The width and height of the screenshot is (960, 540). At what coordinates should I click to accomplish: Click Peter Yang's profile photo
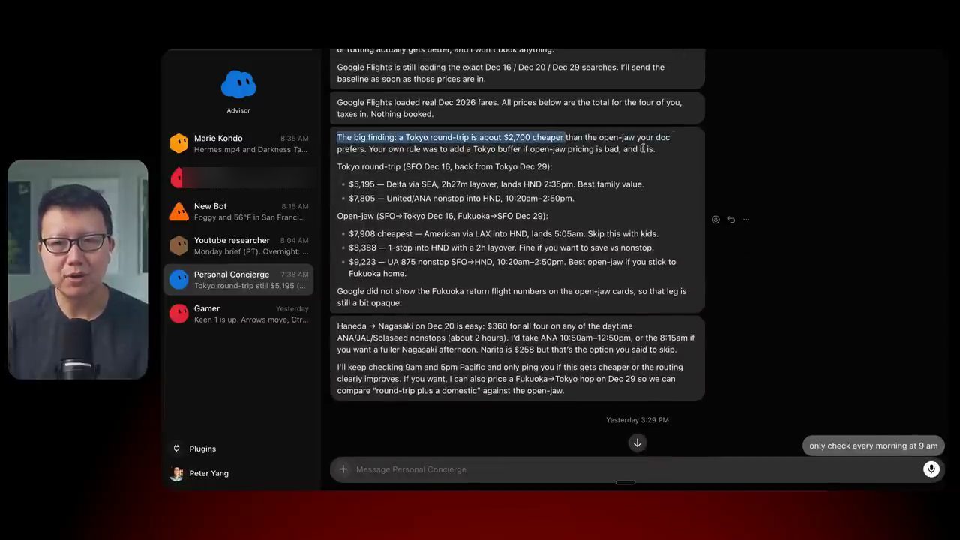click(x=177, y=473)
